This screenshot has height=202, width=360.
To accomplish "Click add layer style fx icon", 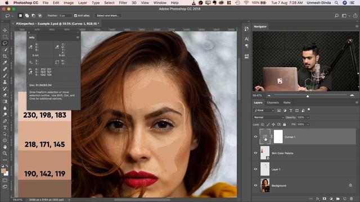I will pyautogui.click(x=318, y=199).
